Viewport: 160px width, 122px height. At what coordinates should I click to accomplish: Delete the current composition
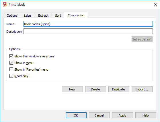point(95,89)
